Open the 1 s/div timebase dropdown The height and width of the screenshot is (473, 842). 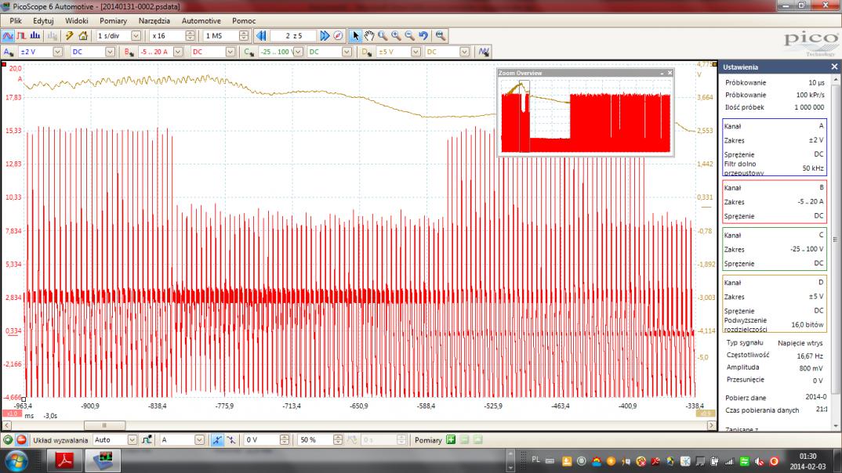pyautogui.click(x=136, y=35)
